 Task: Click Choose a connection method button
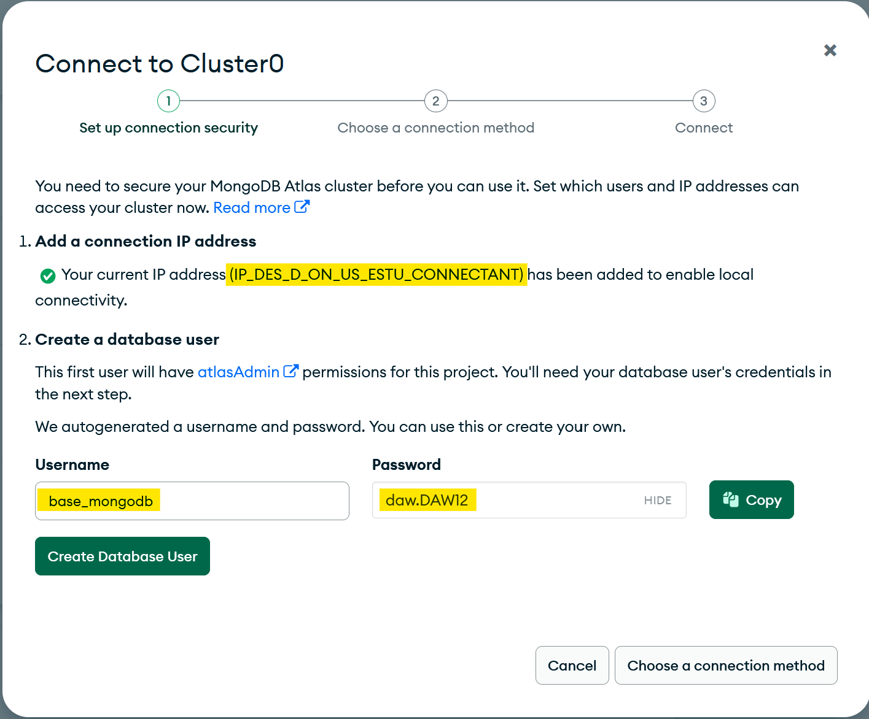pyautogui.click(x=726, y=666)
